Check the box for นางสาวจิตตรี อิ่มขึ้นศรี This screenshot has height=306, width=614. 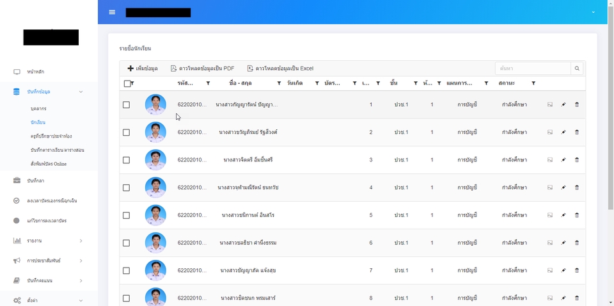click(126, 160)
